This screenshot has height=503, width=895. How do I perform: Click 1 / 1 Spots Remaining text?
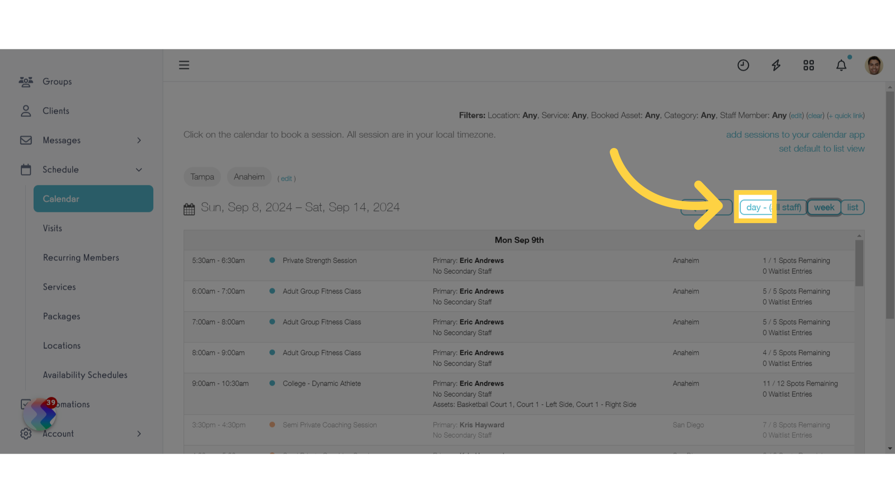(x=796, y=260)
